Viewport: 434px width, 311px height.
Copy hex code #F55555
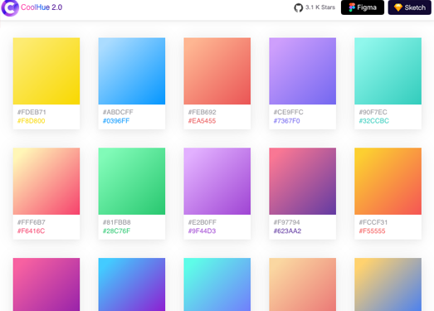(372, 231)
